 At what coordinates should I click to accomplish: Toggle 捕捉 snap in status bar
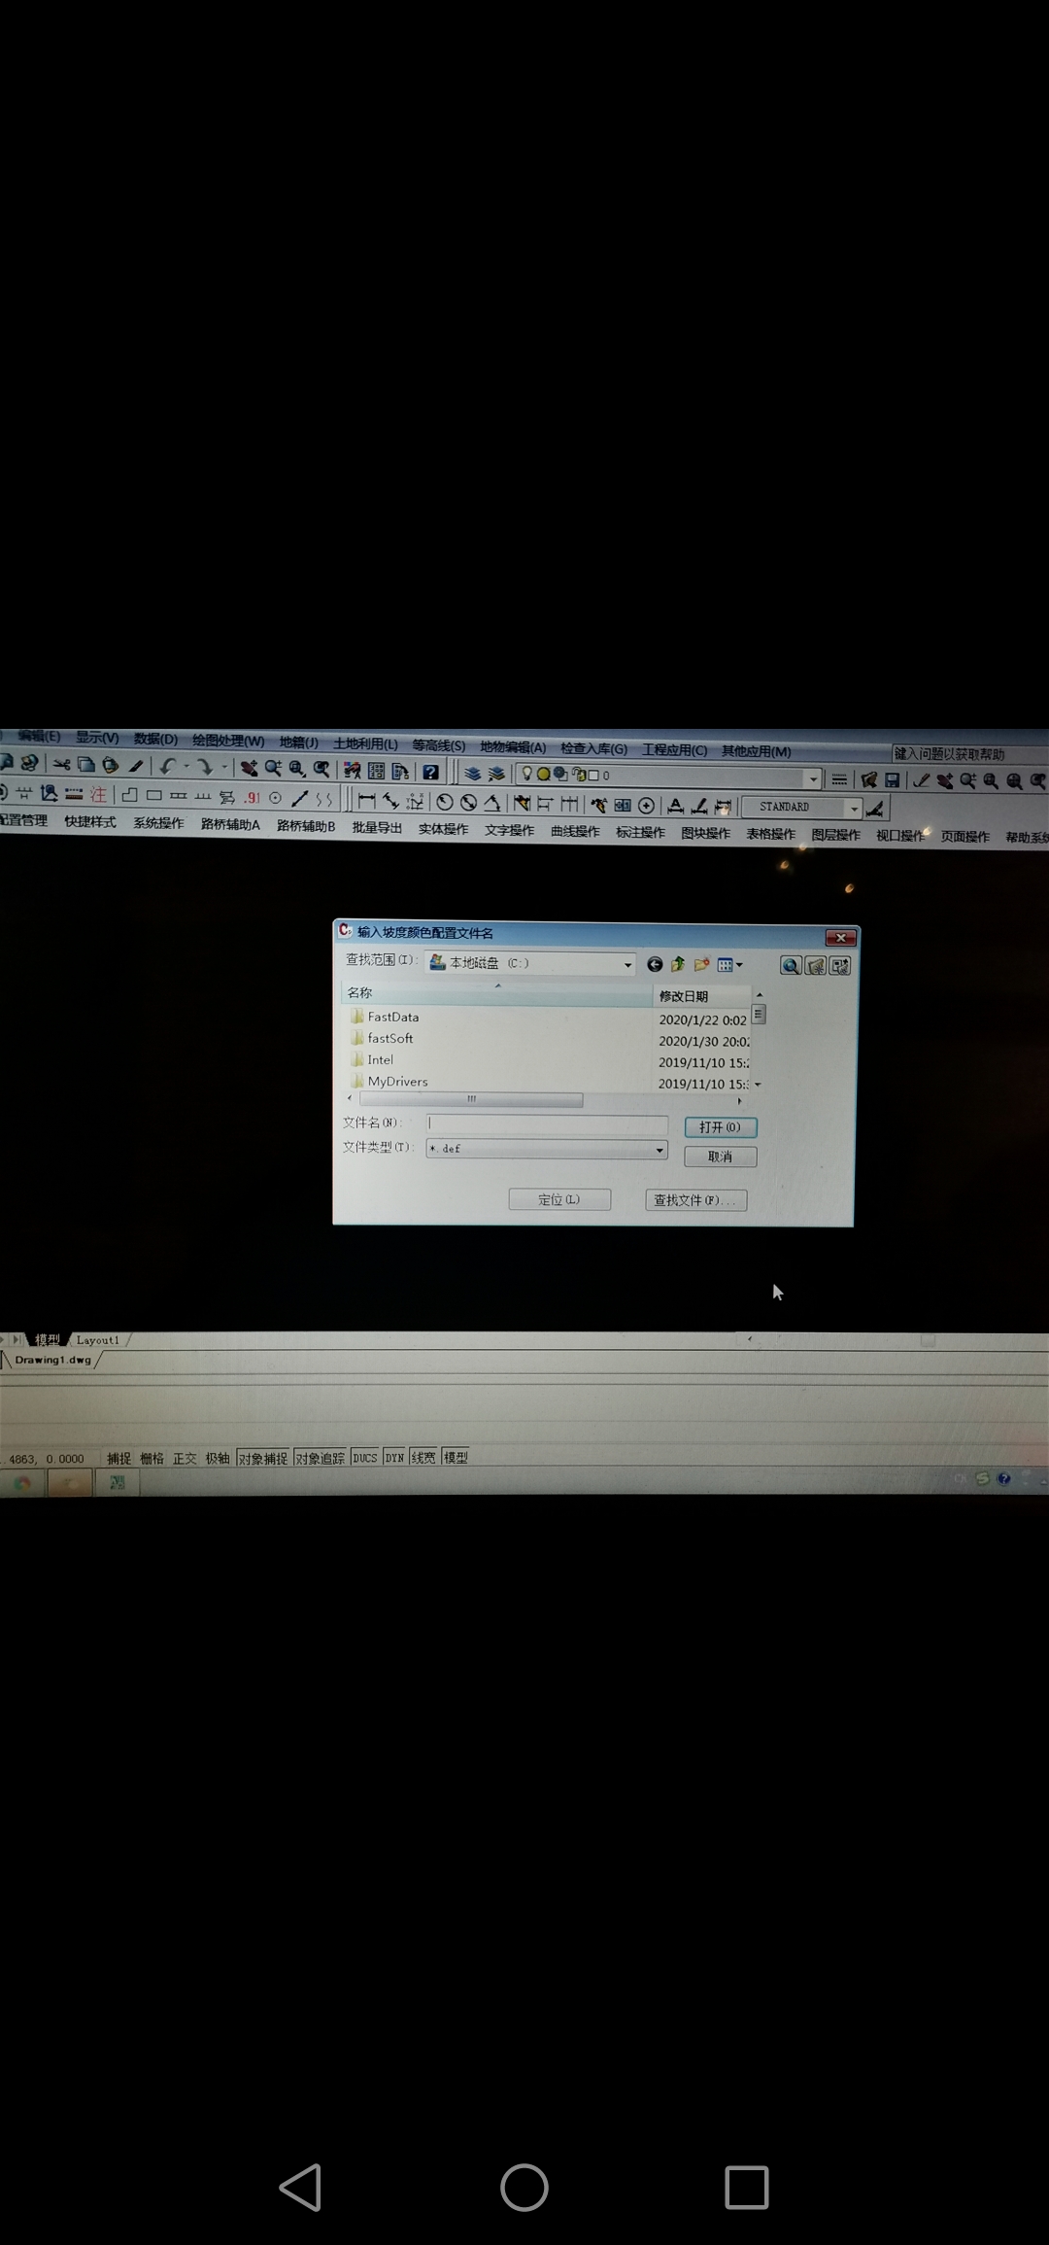(x=118, y=1458)
